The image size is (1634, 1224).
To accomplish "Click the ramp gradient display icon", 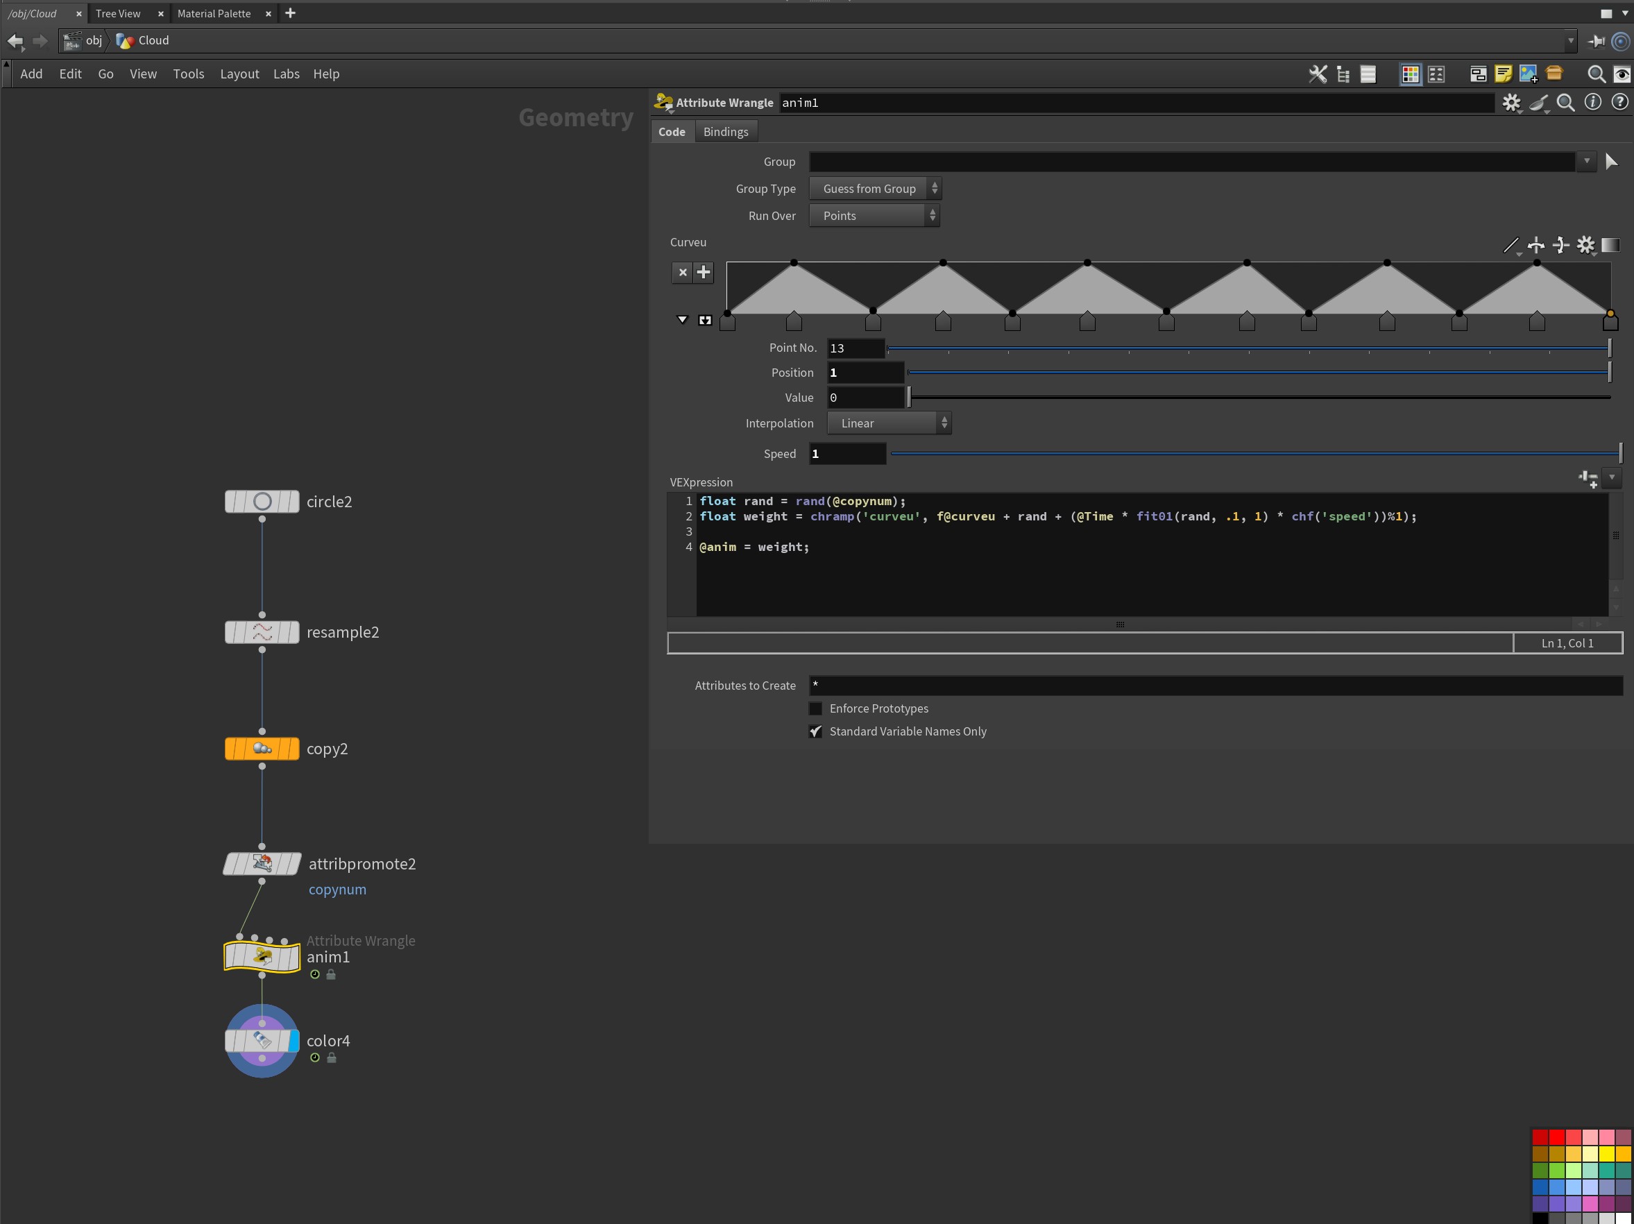I will pyautogui.click(x=1610, y=245).
